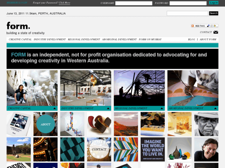Open the colourful wall installation thumbnail
225x168 pixels.
click(72, 124)
